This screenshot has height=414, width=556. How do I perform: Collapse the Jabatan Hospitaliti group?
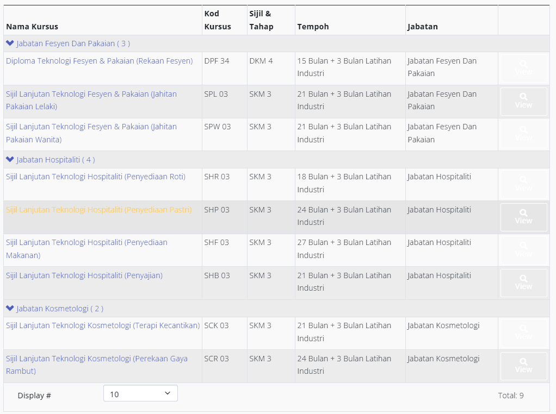coord(10,160)
